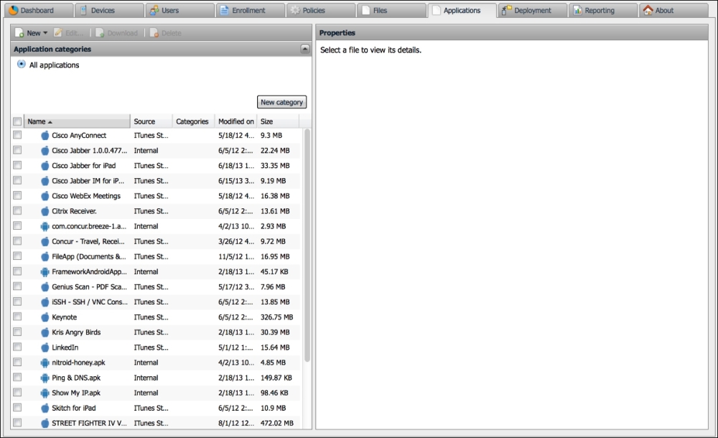Click the 3/26/12 modified date cell
The image size is (718, 438).
[x=236, y=241]
